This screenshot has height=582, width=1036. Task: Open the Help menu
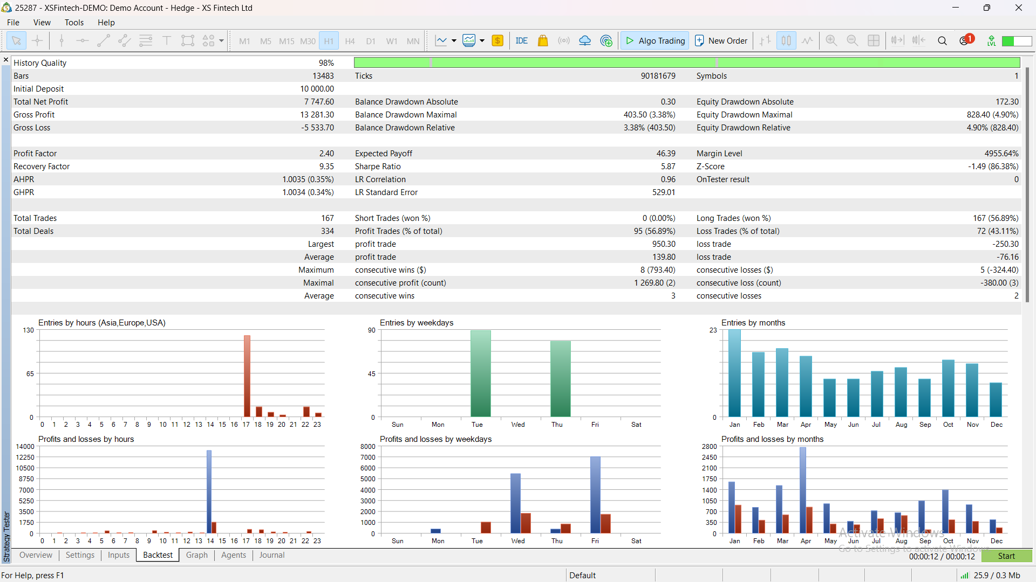(x=106, y=23)
